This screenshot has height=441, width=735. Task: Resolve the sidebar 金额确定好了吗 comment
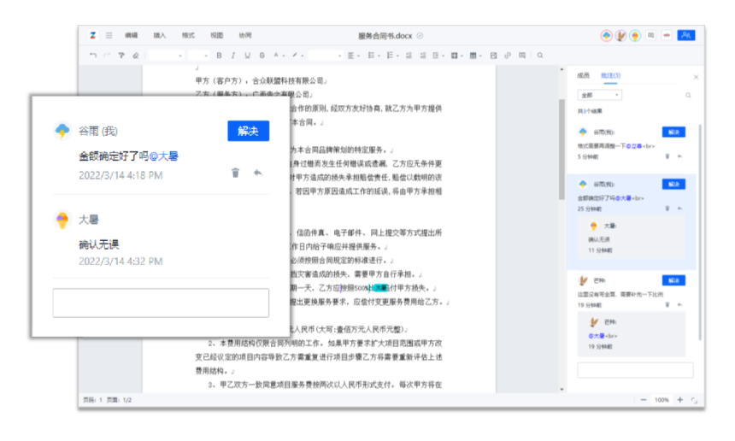click(673, 185)
